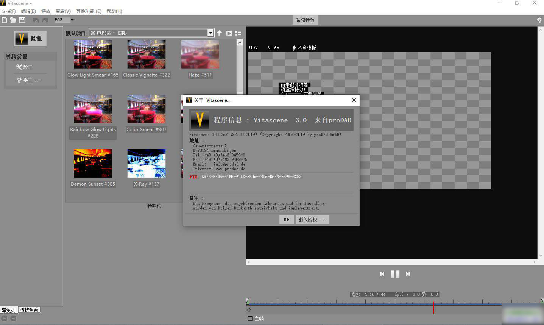Open the 50% zoom dropdown arrow
Image resolution: width=544 pixels, height=325 pixels.
click(72, 20)
